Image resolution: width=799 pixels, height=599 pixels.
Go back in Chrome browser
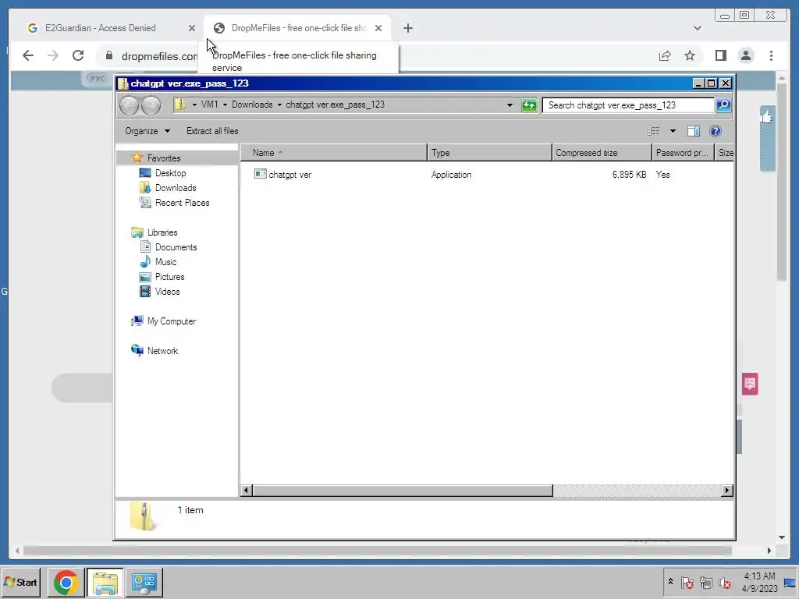pyautogui.click(x=28, y=55)
